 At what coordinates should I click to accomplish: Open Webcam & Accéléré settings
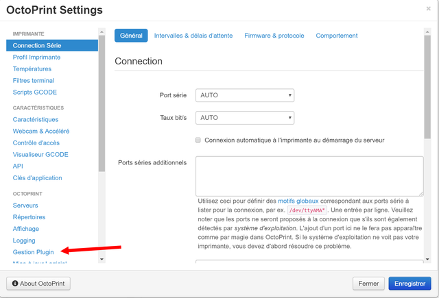pyautogui.click(x=41, y=132)
